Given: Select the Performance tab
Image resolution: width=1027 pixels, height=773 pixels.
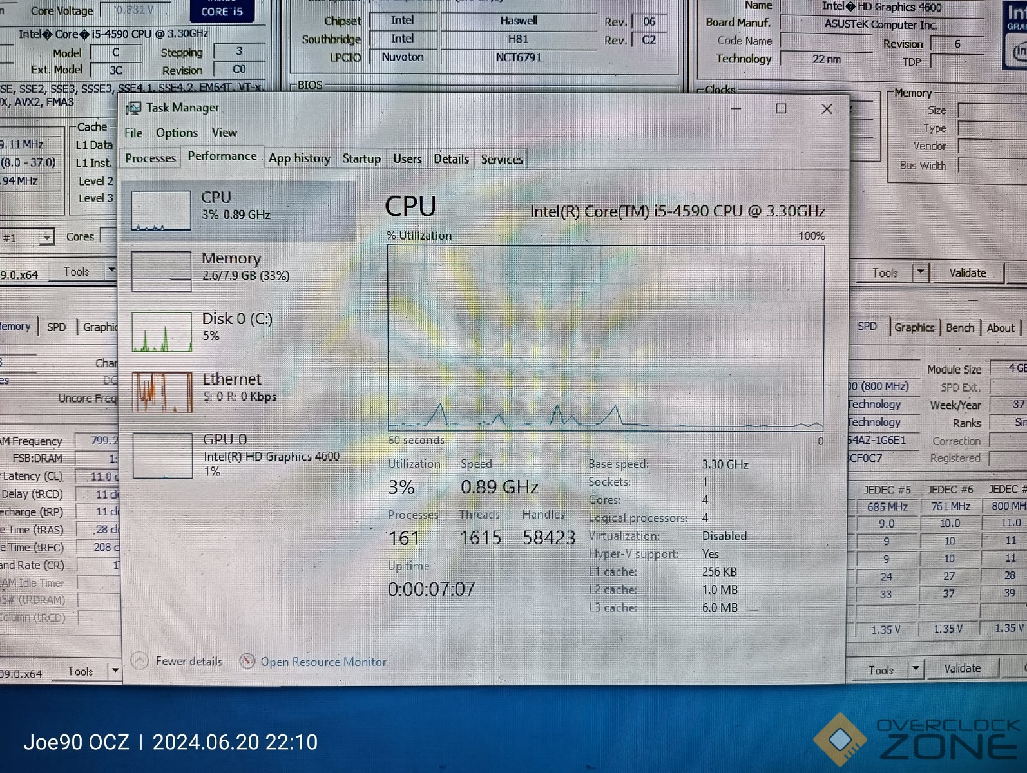Looking at the screenshot, I should [222, 156].
